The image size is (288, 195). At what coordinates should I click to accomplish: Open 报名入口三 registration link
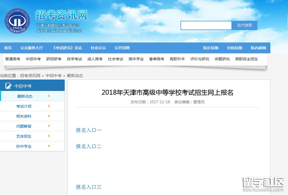pyautogui.click(x=89, y=187)
